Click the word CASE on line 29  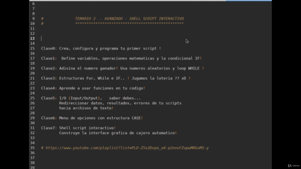click(136, 118)
